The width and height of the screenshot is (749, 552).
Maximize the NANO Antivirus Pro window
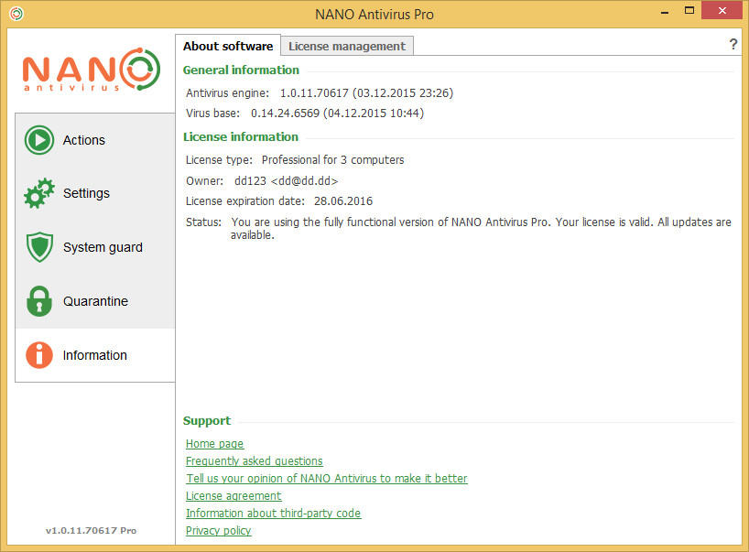689,10
